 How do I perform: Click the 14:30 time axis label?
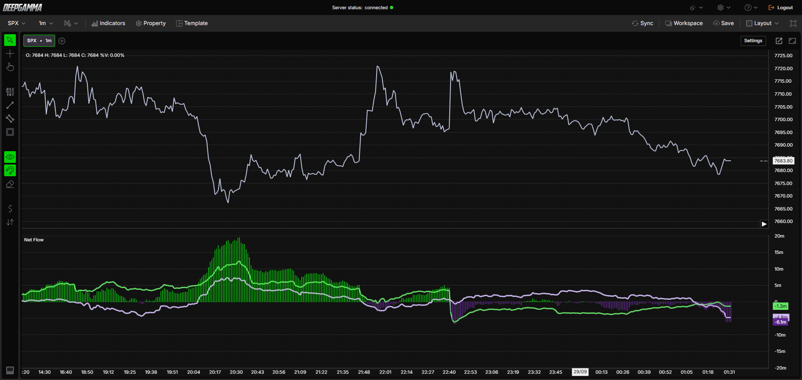44,372
